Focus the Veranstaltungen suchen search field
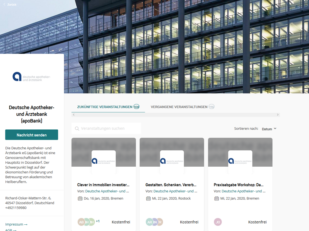 click(x=106, y=128)
